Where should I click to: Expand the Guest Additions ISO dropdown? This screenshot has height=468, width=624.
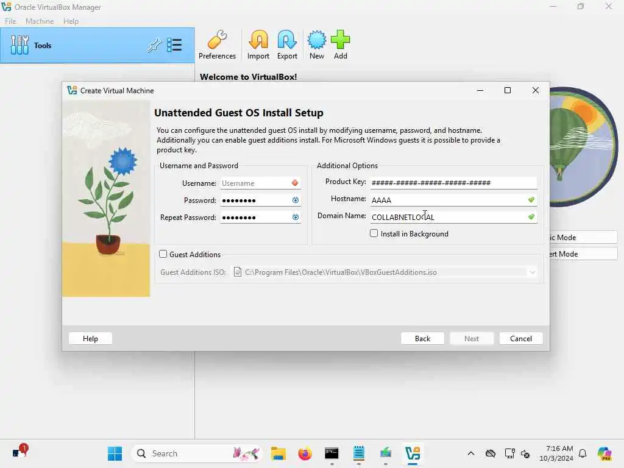tap(532, 272)
